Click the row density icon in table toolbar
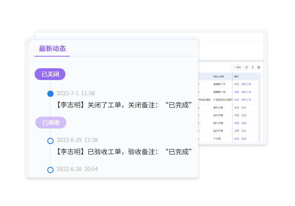This screenshot has height=206, width=295. [x=253, y=67]
